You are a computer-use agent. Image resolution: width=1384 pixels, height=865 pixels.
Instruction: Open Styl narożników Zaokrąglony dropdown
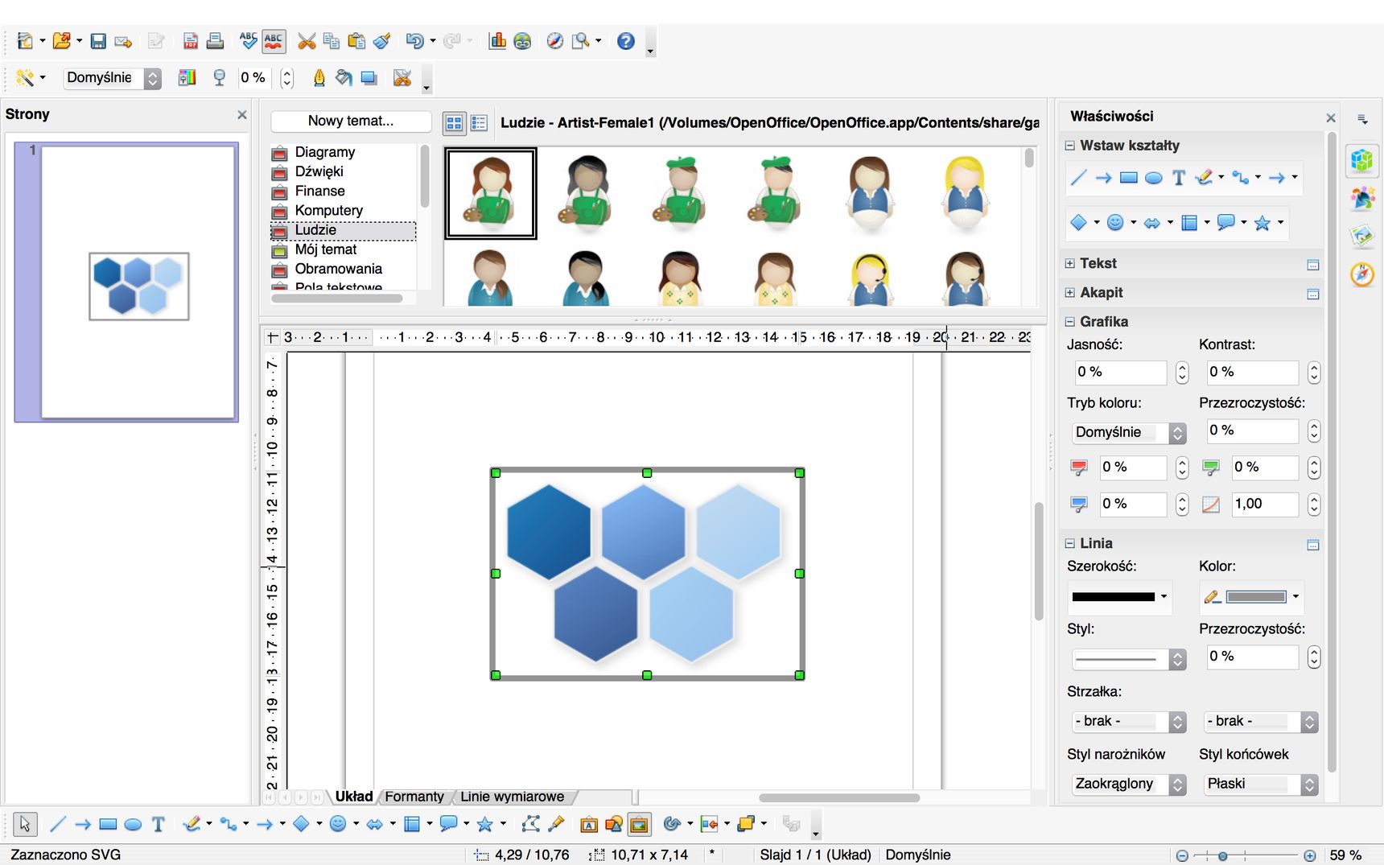point(1129,784)
